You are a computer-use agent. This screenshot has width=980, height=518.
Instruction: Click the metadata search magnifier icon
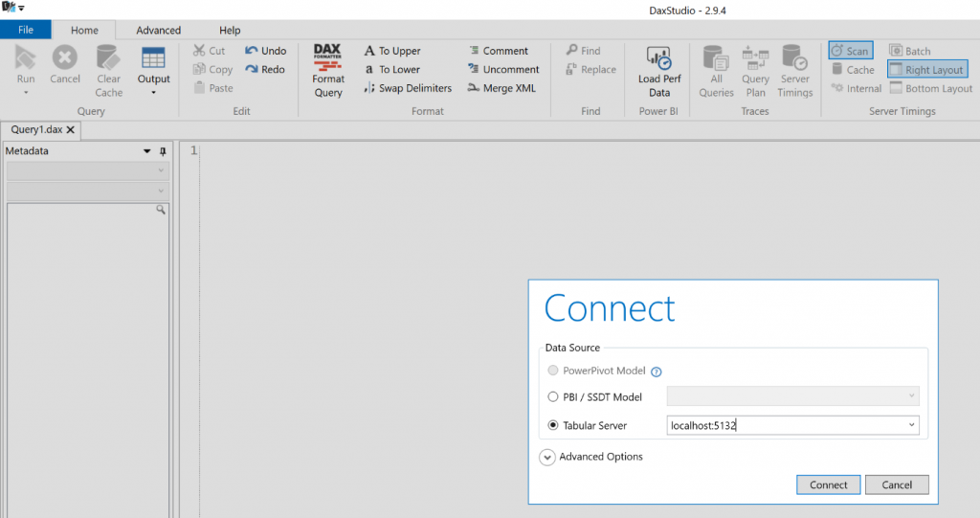[x=161, y=210]
